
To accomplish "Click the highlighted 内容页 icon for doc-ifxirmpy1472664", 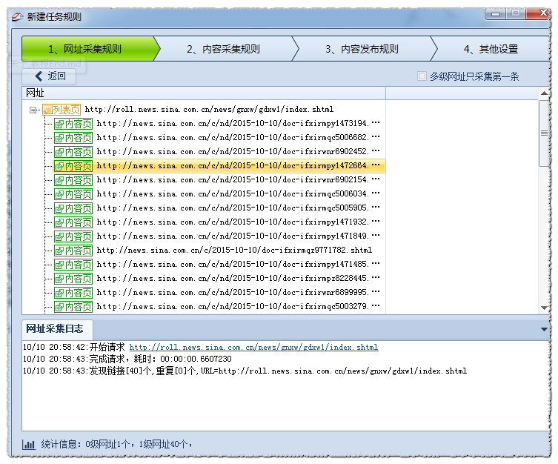I will click(x=59, y=166).
